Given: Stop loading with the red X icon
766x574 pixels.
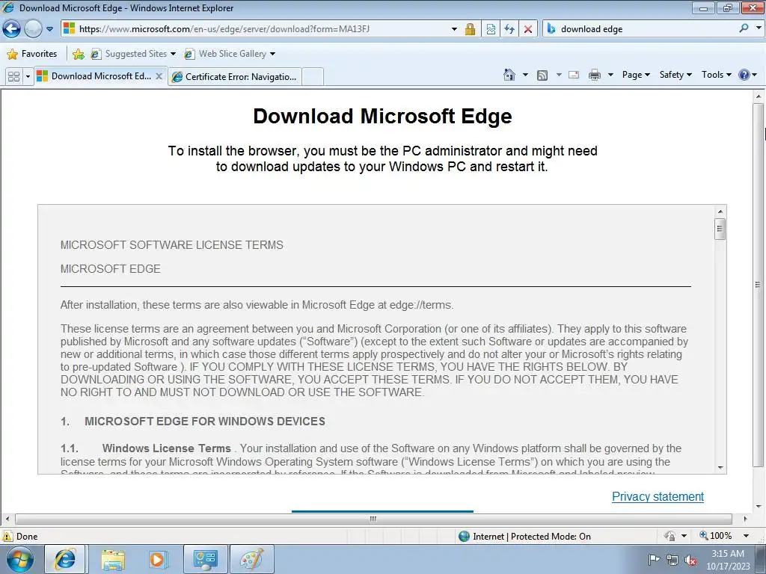Looking at the screenshot, I should coord(528,29).
